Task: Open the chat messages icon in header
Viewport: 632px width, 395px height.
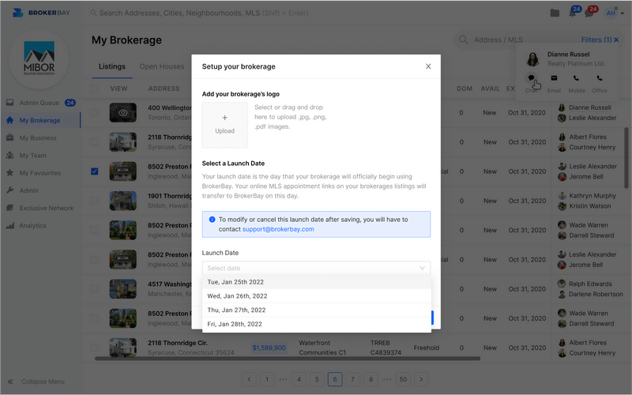Action: tap(590, 13)
